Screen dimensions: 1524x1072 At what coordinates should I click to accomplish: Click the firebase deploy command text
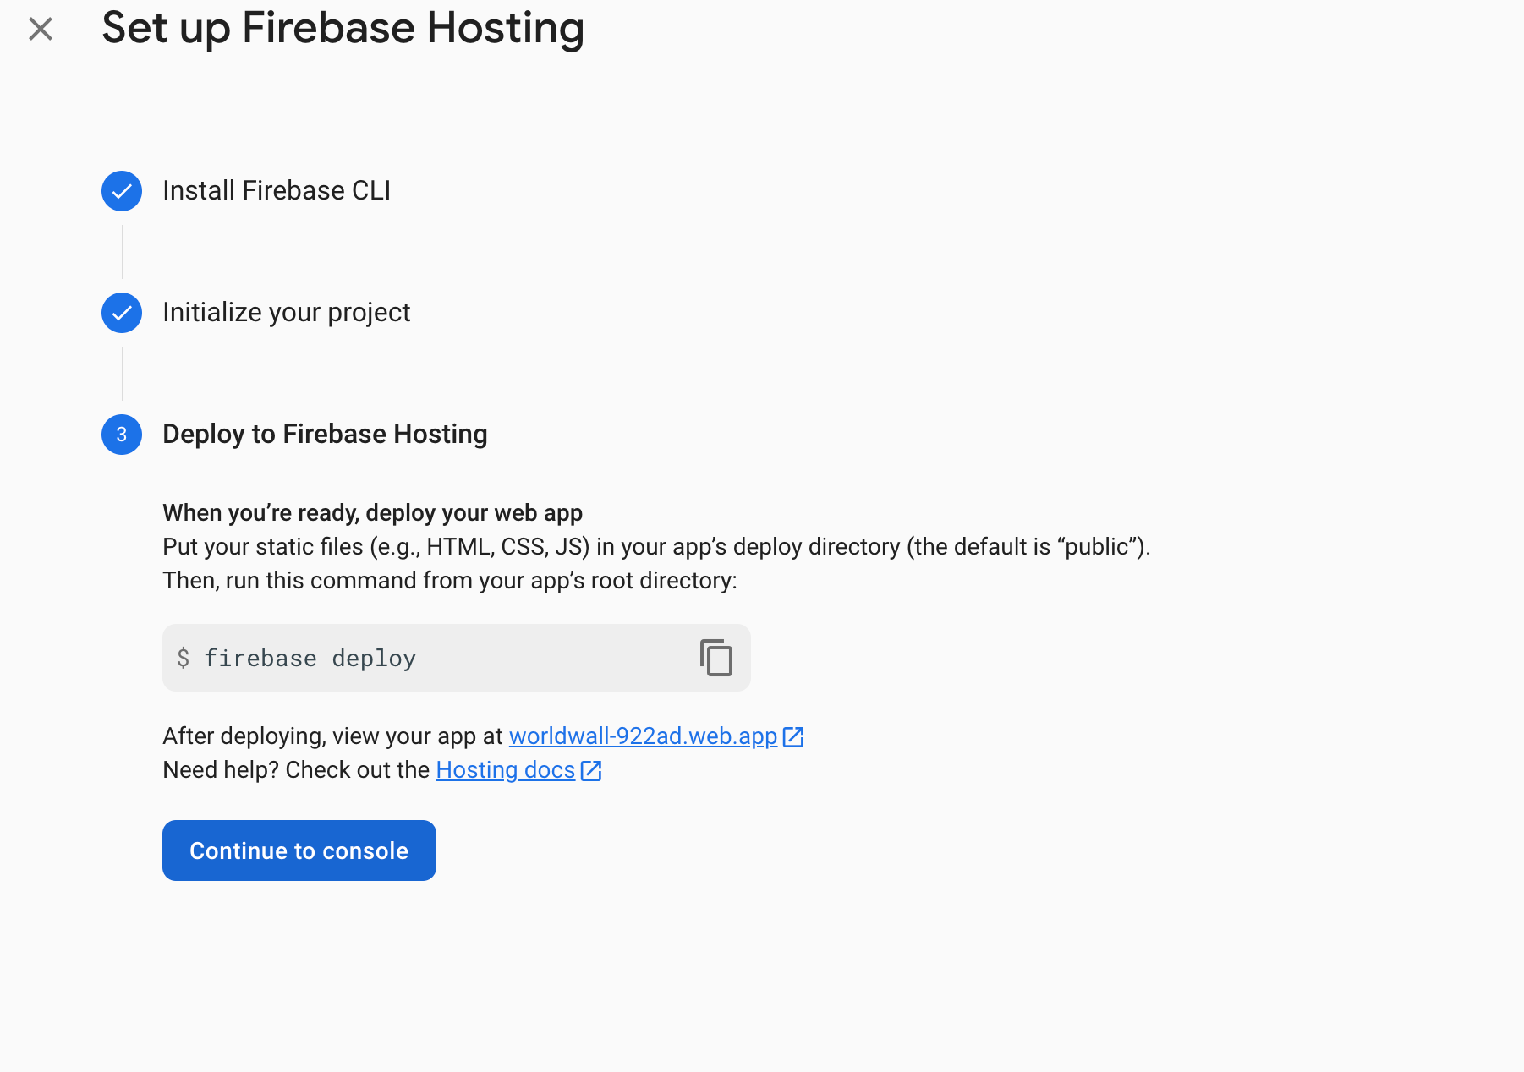click(310, 659)
